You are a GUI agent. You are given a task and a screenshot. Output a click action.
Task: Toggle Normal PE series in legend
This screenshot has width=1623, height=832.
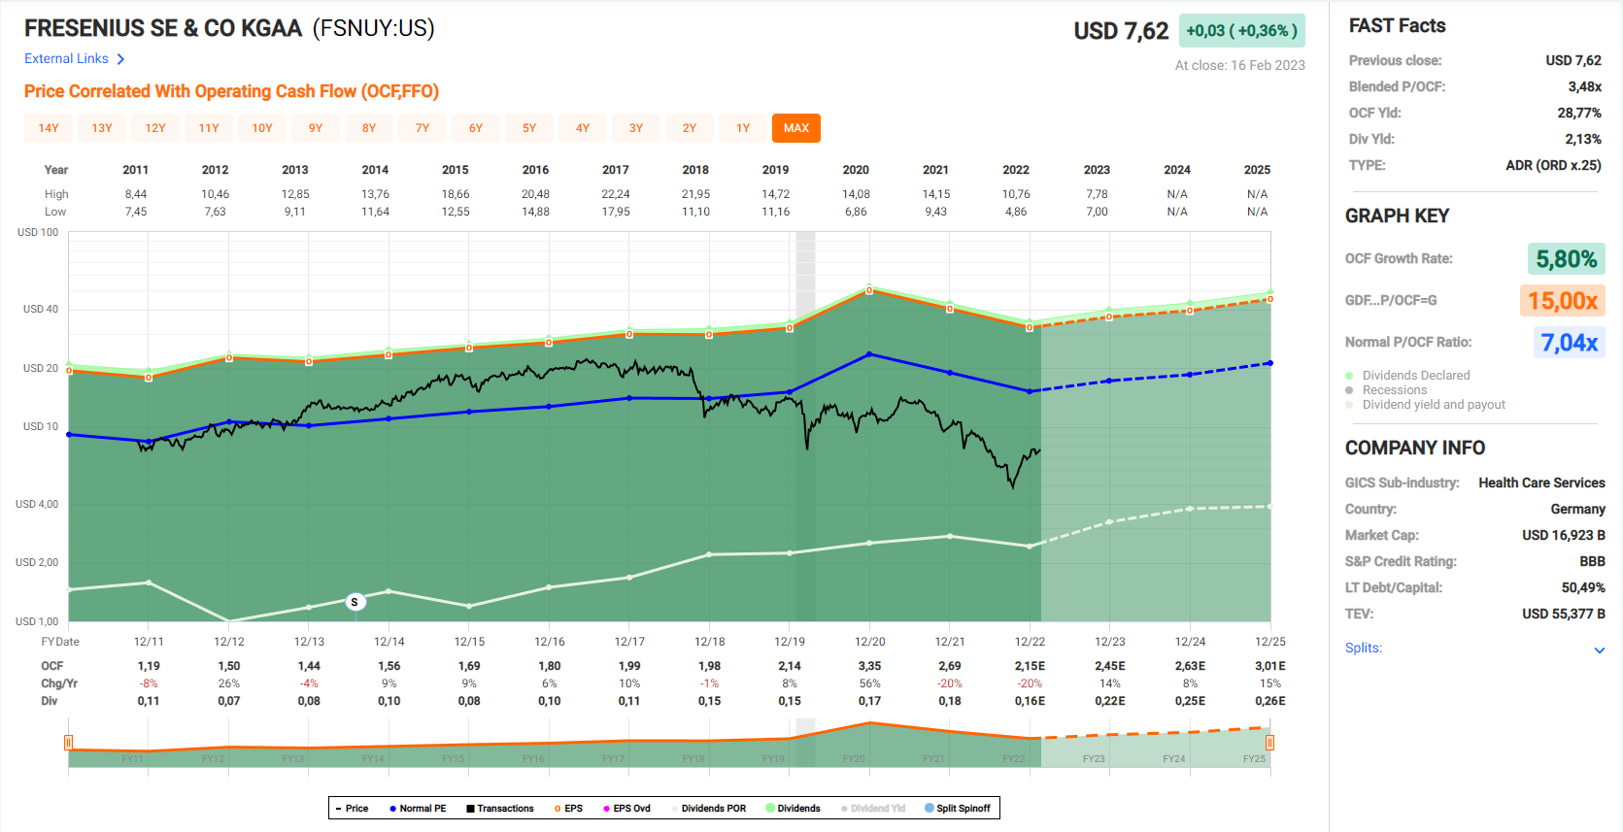pyautogui.click(x=418, y=808)
